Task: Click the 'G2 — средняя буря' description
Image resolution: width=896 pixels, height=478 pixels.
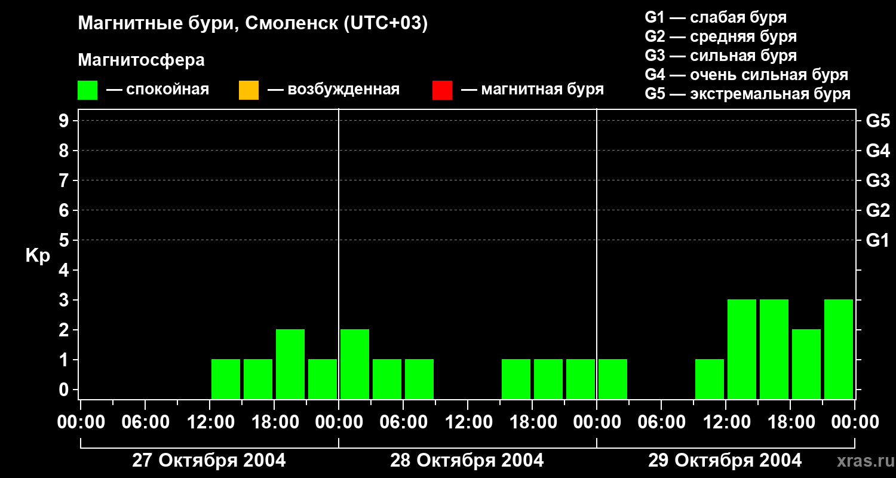Action: point(720,36)
